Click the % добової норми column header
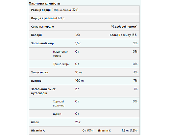 124,27
